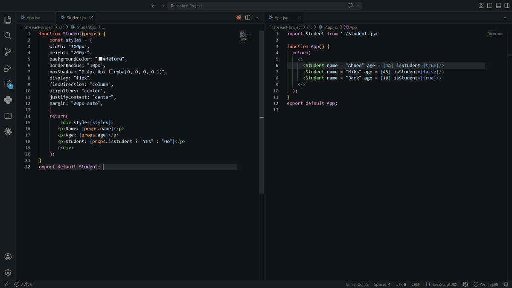Open right editor group More Actions menu
This screenshot has height=288, width=512.
tap(504, 17)
